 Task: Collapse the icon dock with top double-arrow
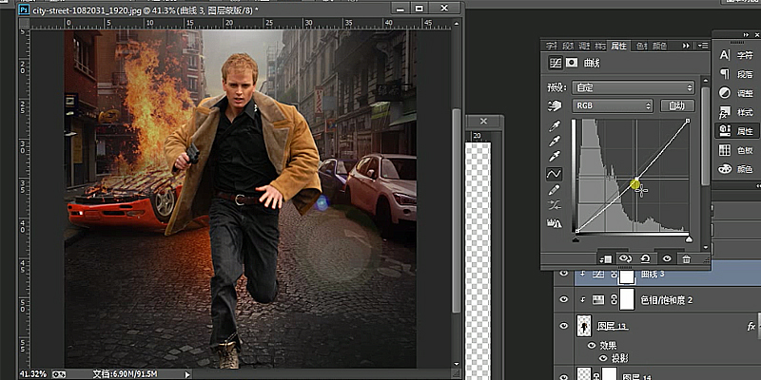tap(747, 34)
